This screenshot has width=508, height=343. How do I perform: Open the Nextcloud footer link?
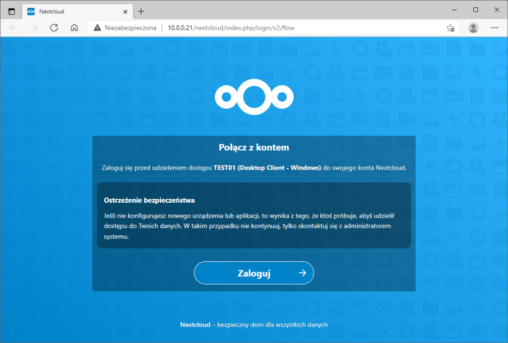coord(195,325)
